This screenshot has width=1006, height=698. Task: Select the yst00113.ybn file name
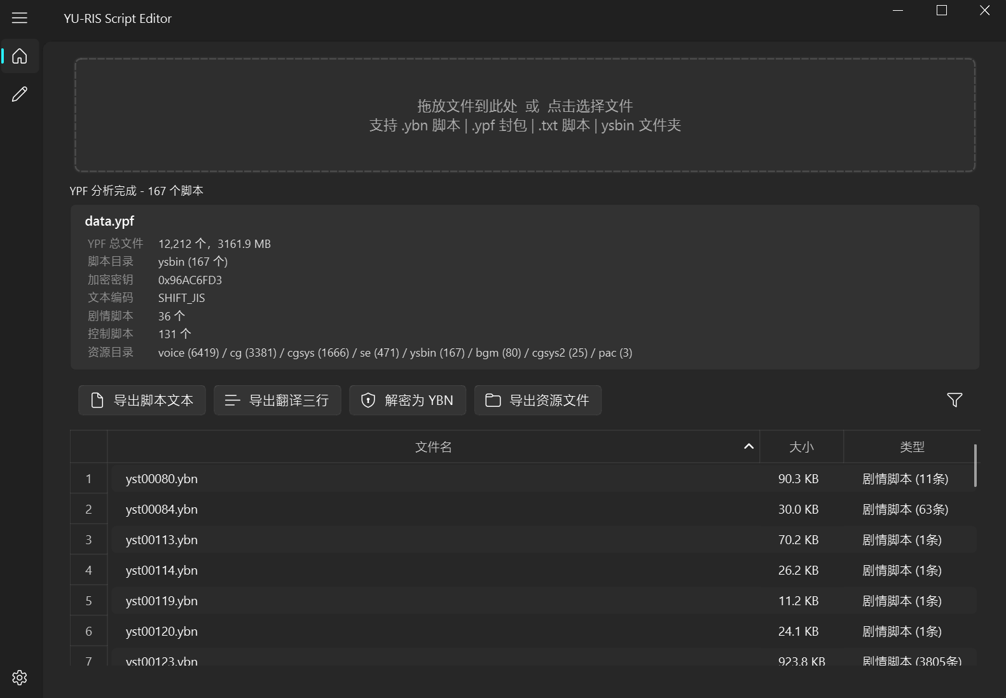click(x=162, y=540)
